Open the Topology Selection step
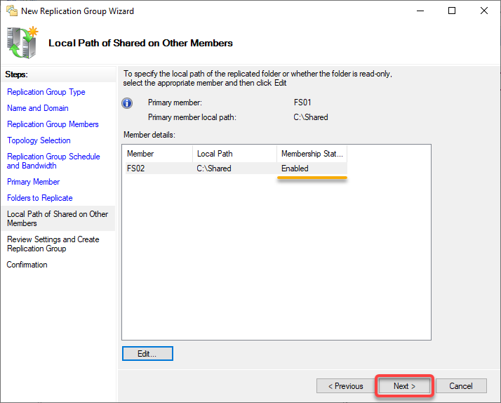 39,140
